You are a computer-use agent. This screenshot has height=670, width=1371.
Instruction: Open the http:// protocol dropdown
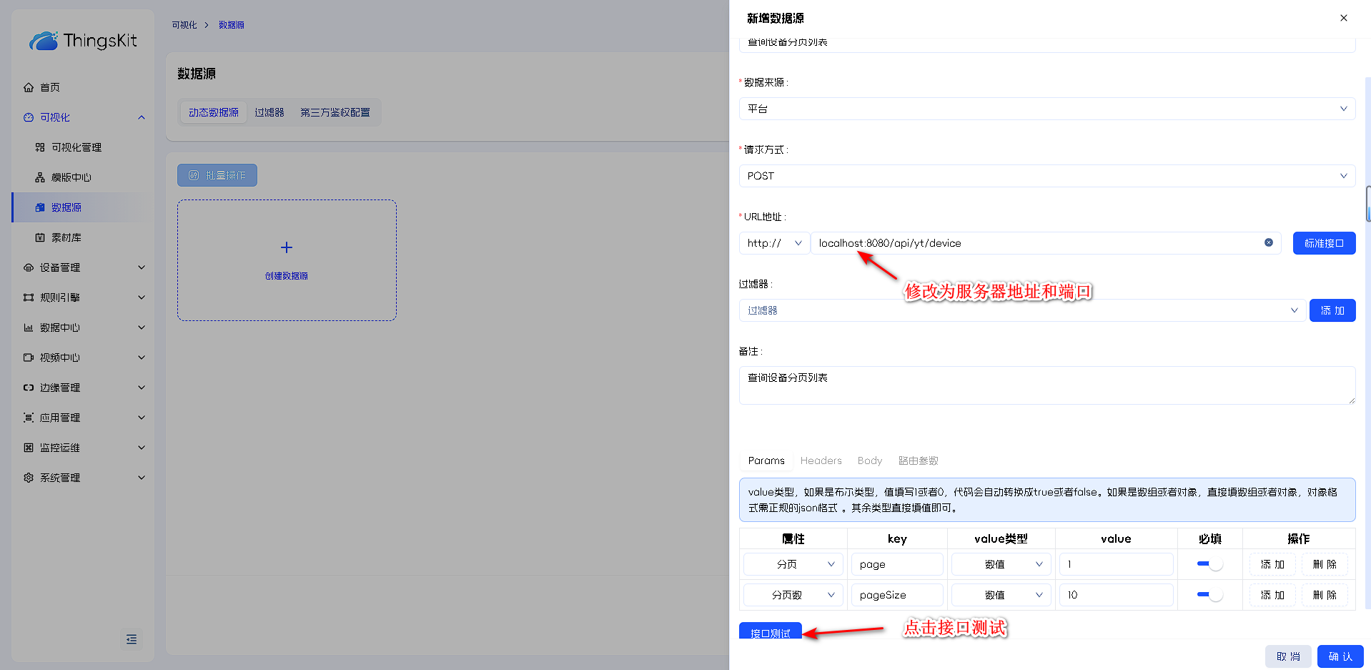tap(774, 243)
